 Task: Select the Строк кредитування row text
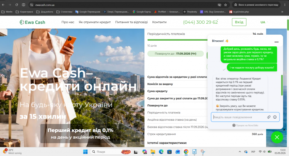pos(161,134)
